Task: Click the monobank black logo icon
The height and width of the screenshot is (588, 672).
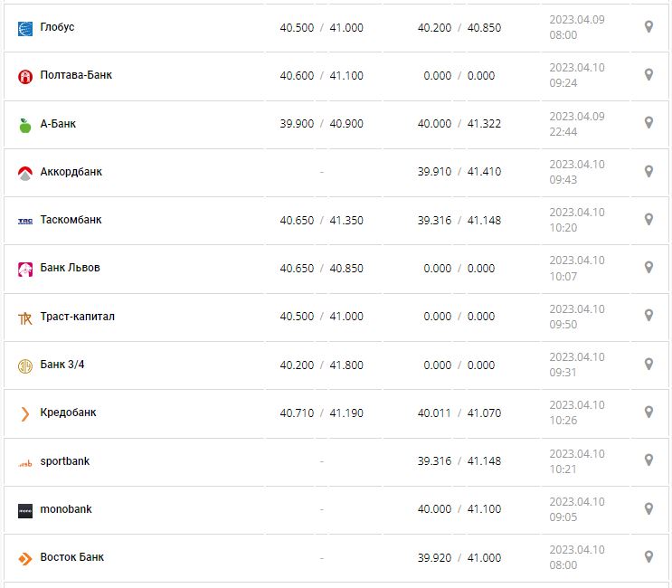Action: tap(25, 510)
